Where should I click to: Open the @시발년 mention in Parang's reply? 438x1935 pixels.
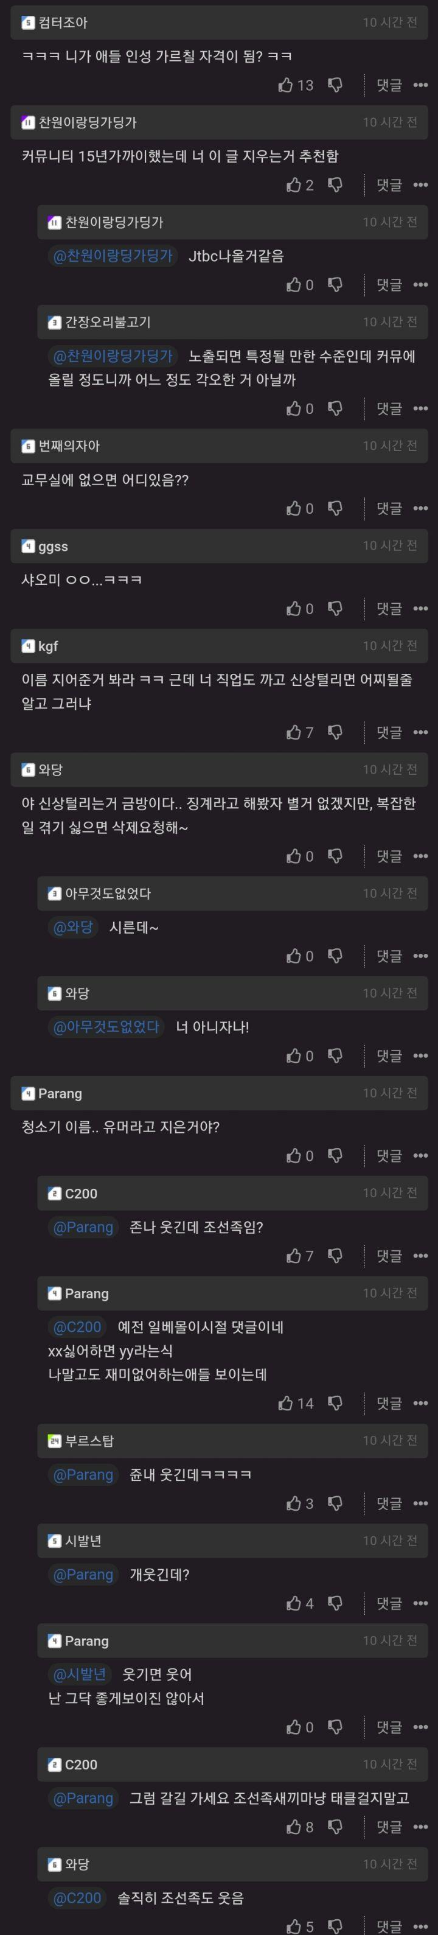pos(80,1674)
